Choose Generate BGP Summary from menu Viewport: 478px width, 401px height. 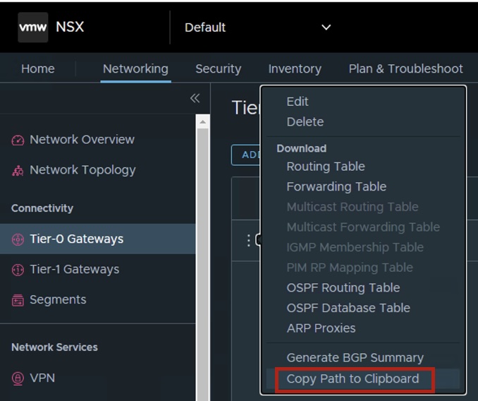(355, 358)
